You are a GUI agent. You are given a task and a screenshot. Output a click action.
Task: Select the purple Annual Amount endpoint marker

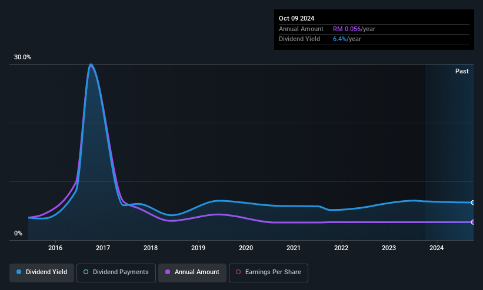(473, 222)
